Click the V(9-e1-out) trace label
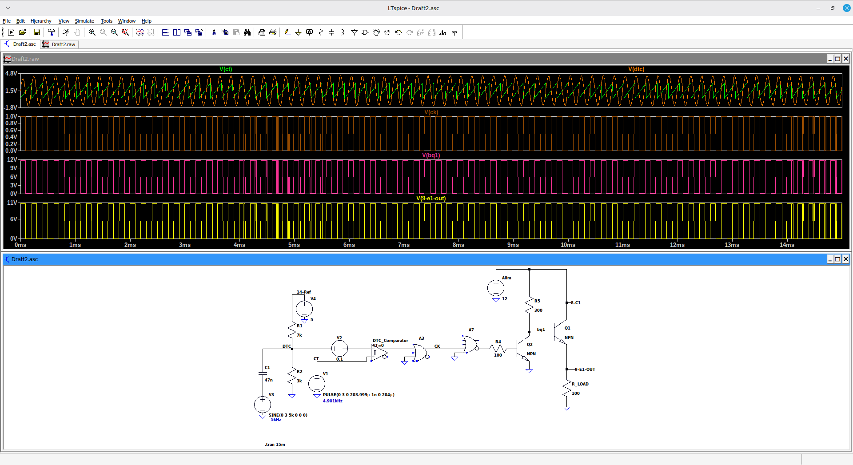 pos(431,198)
